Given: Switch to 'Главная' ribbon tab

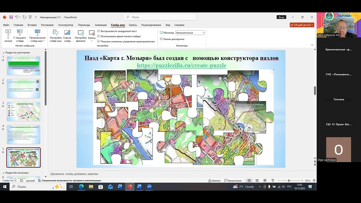Looking at the screenshot, I should click(18, 25).
